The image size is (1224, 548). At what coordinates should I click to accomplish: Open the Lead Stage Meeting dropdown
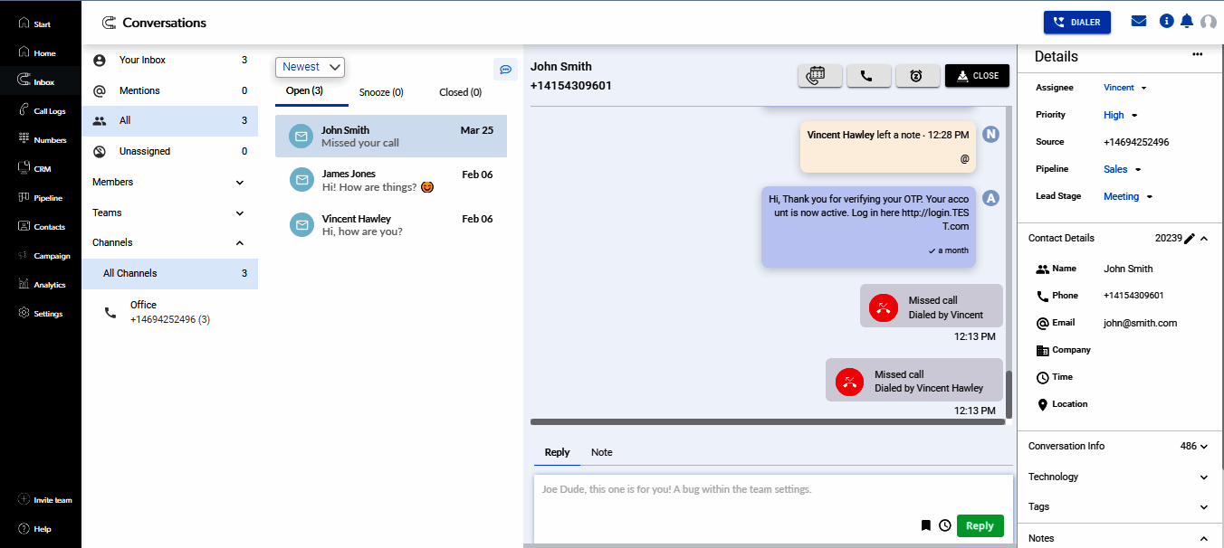coord(1127,196)
